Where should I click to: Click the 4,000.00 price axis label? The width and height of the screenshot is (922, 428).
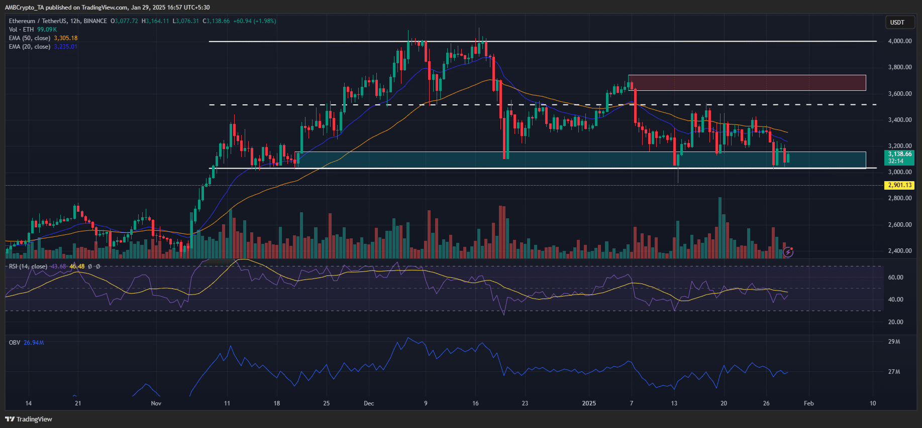(x=899, y=41)
